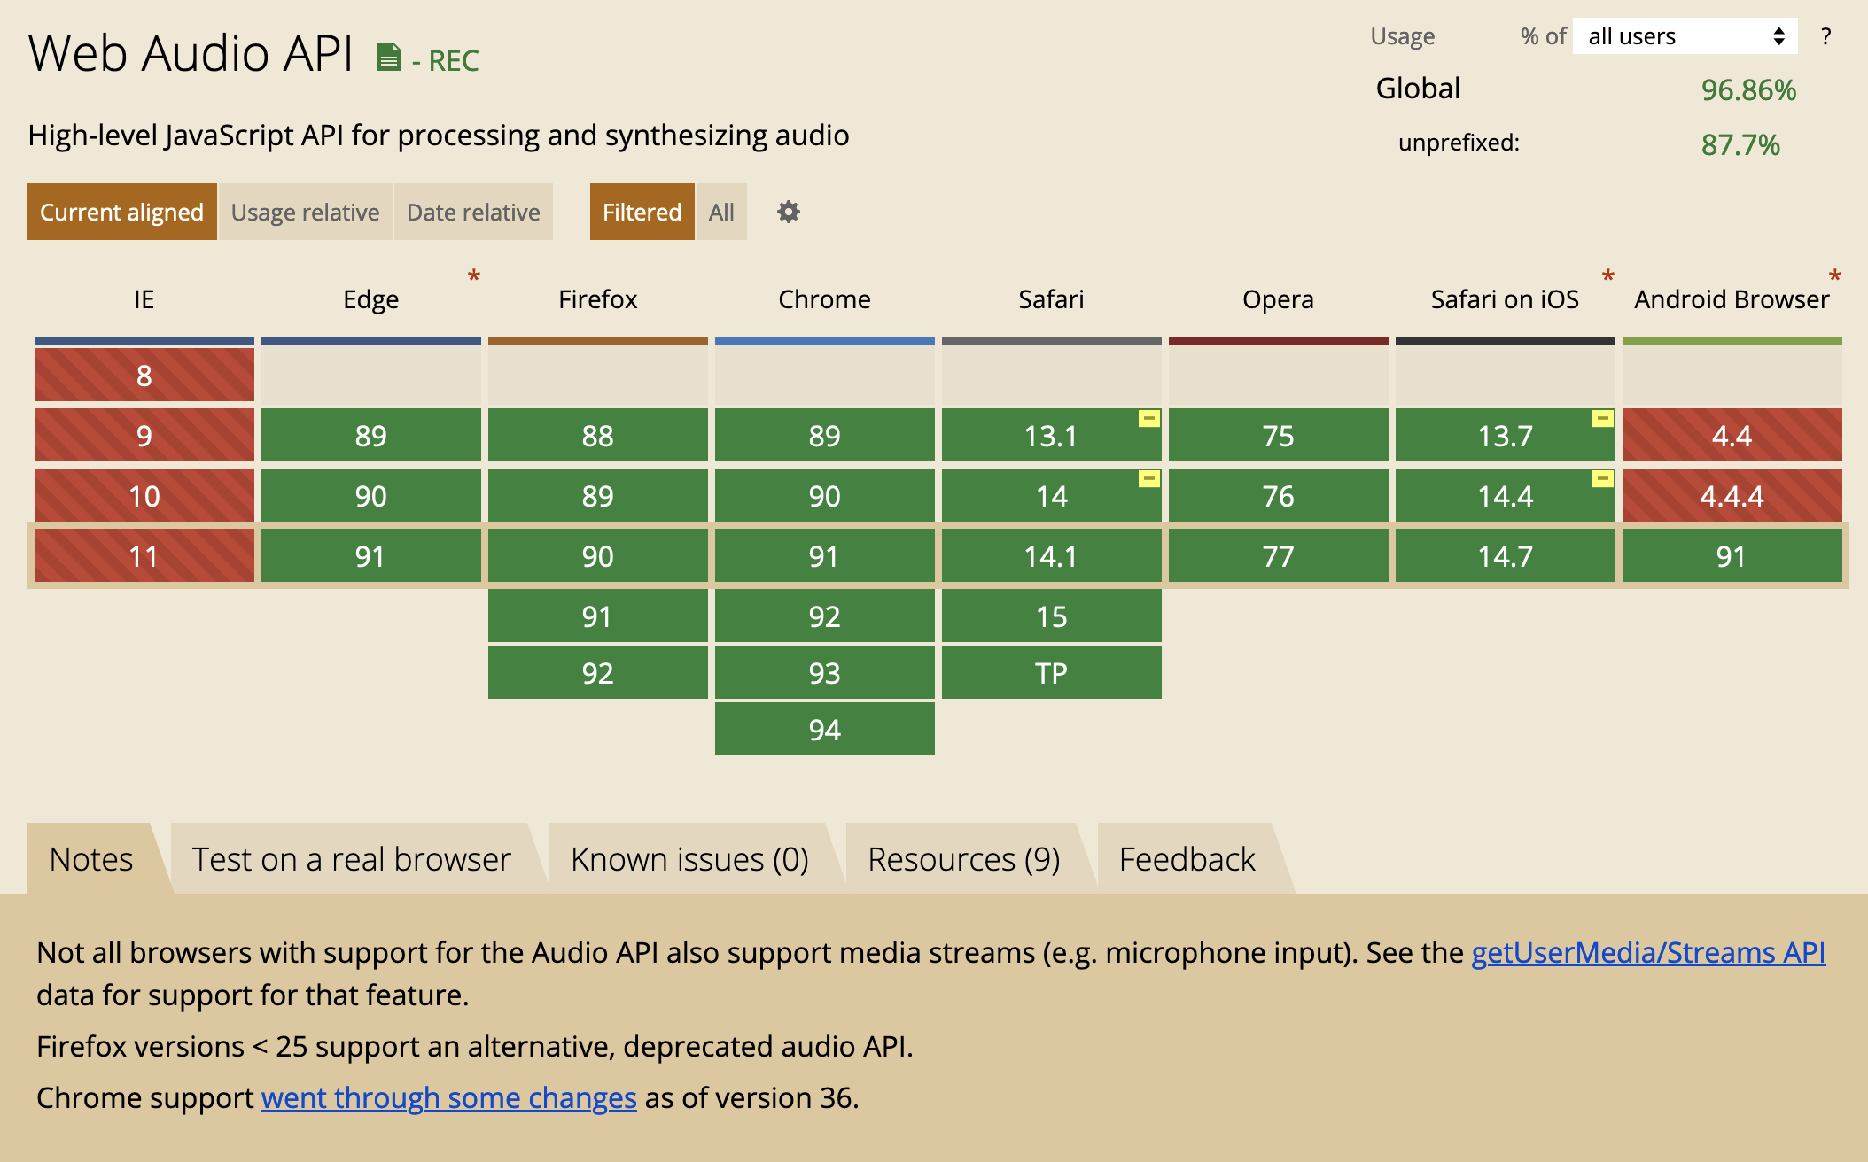Click the Chrome 94 version cell

coord(824,730)
